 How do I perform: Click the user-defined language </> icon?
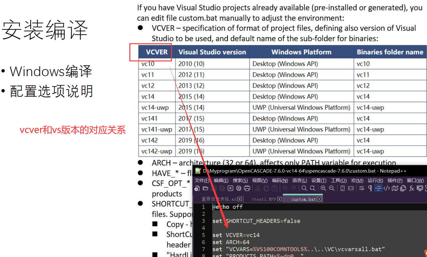click(x=387, y=188)
